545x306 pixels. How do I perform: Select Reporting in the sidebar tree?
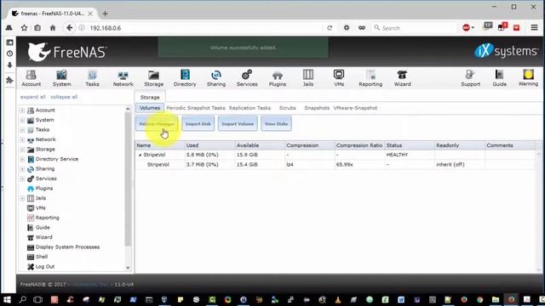(x=47, y=218)
